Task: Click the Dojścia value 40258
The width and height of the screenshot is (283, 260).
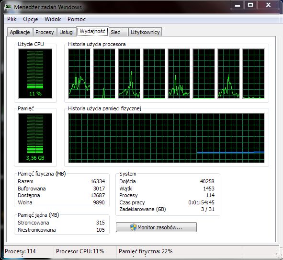Action: [x=207, y=181]
